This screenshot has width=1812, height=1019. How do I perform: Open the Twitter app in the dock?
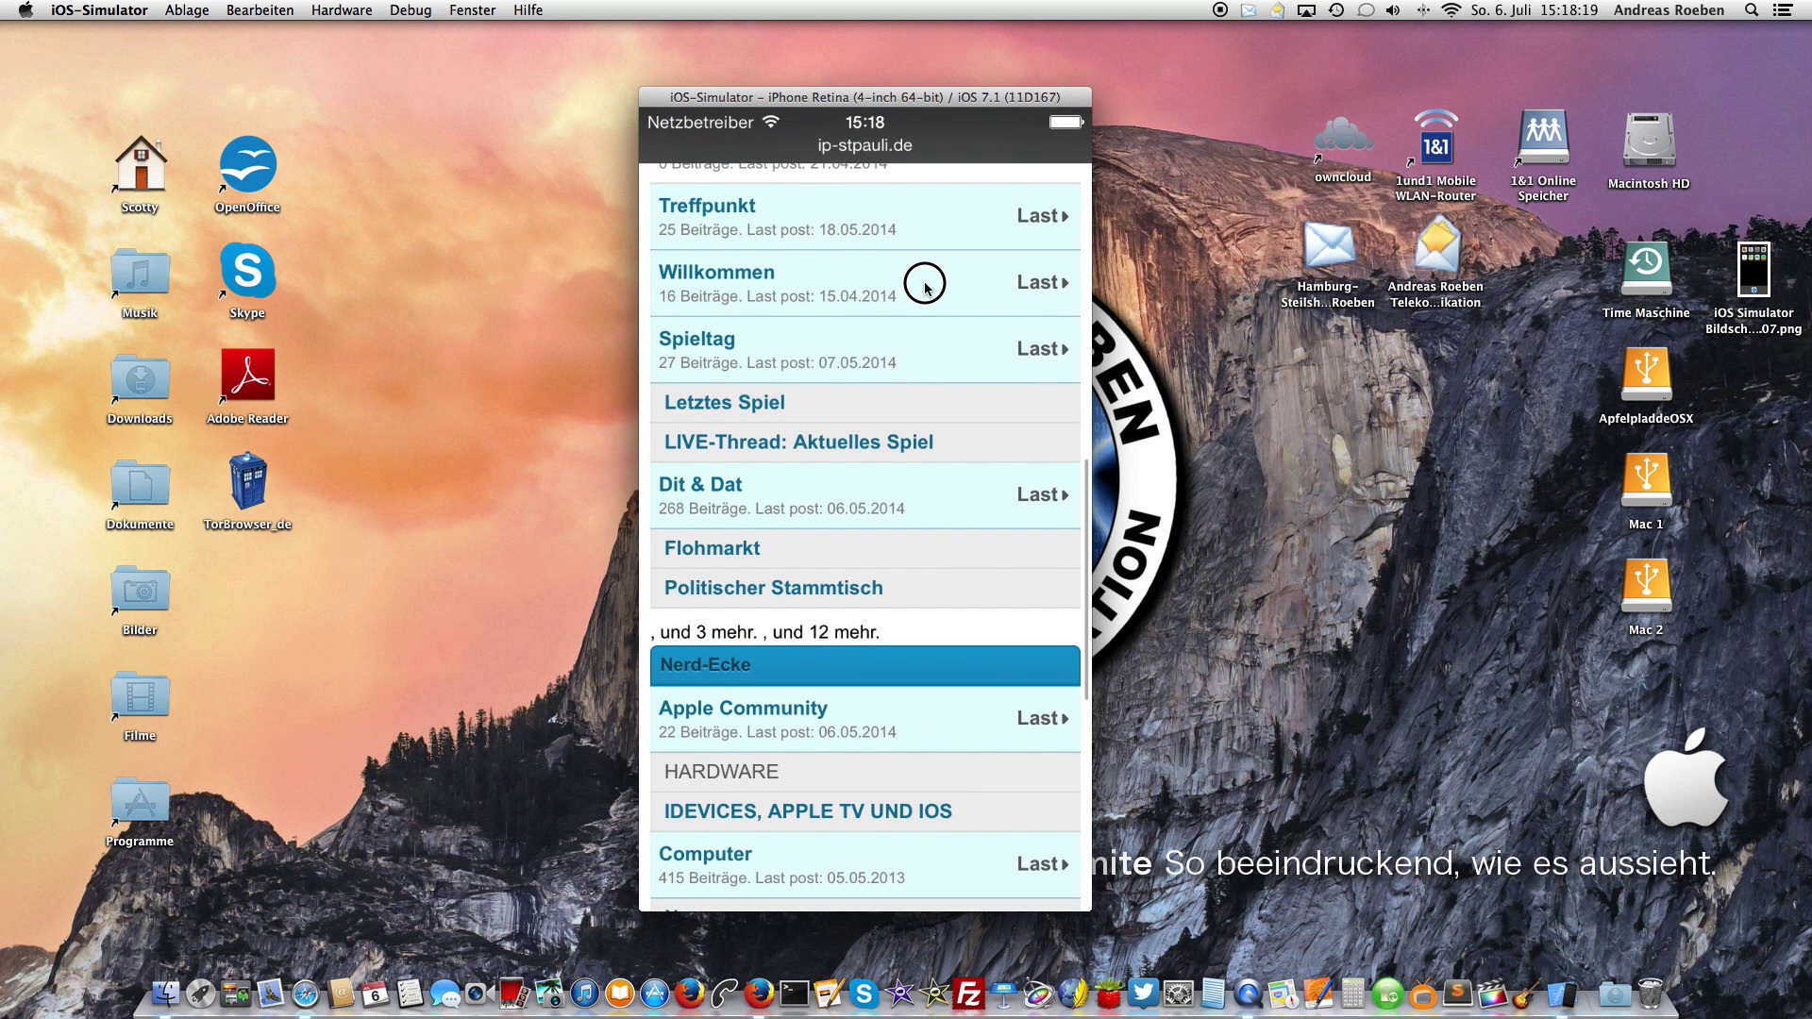pyautogui.click(x=1143, y=993)
